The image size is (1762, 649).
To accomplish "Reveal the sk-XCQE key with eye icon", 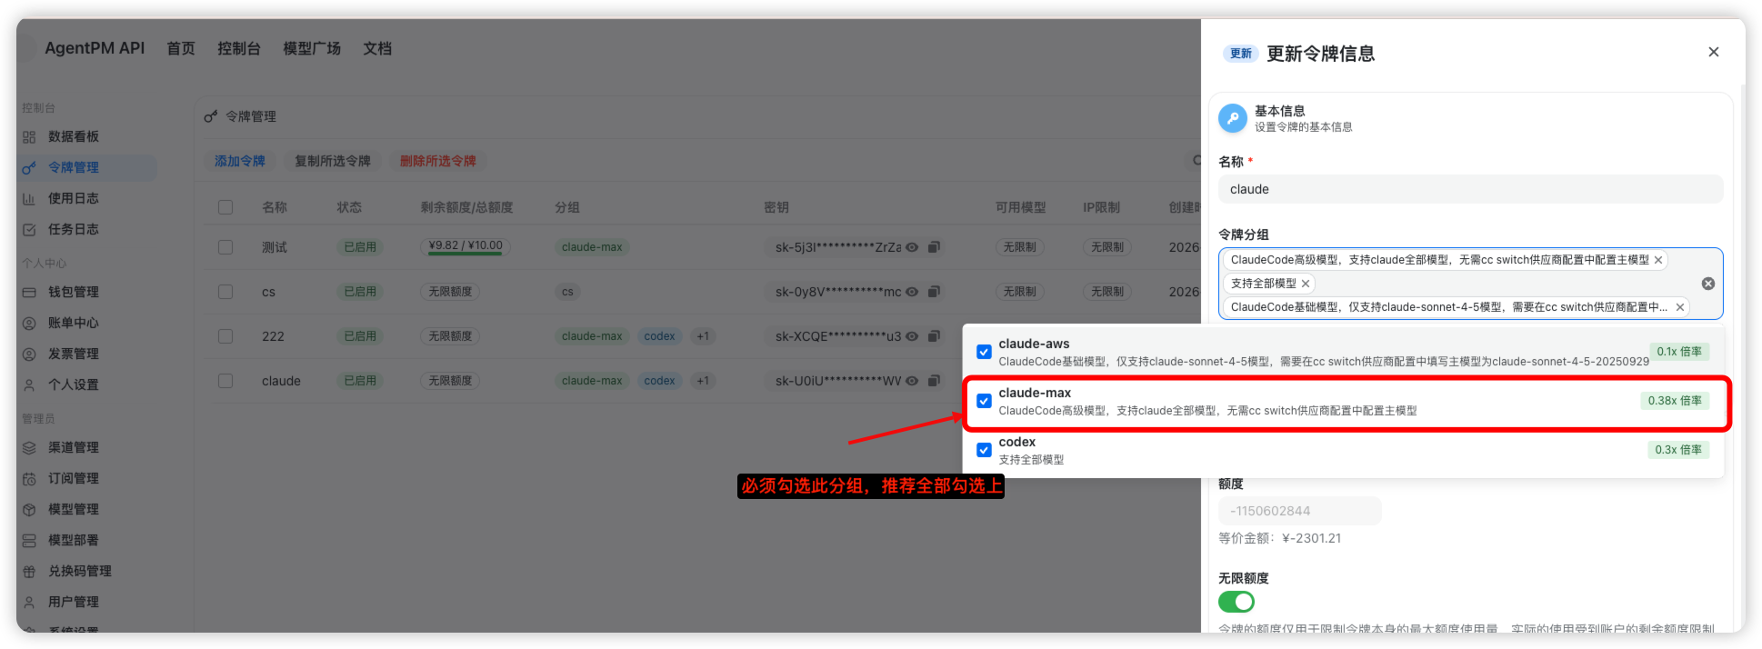I will [x=912, y=336].
